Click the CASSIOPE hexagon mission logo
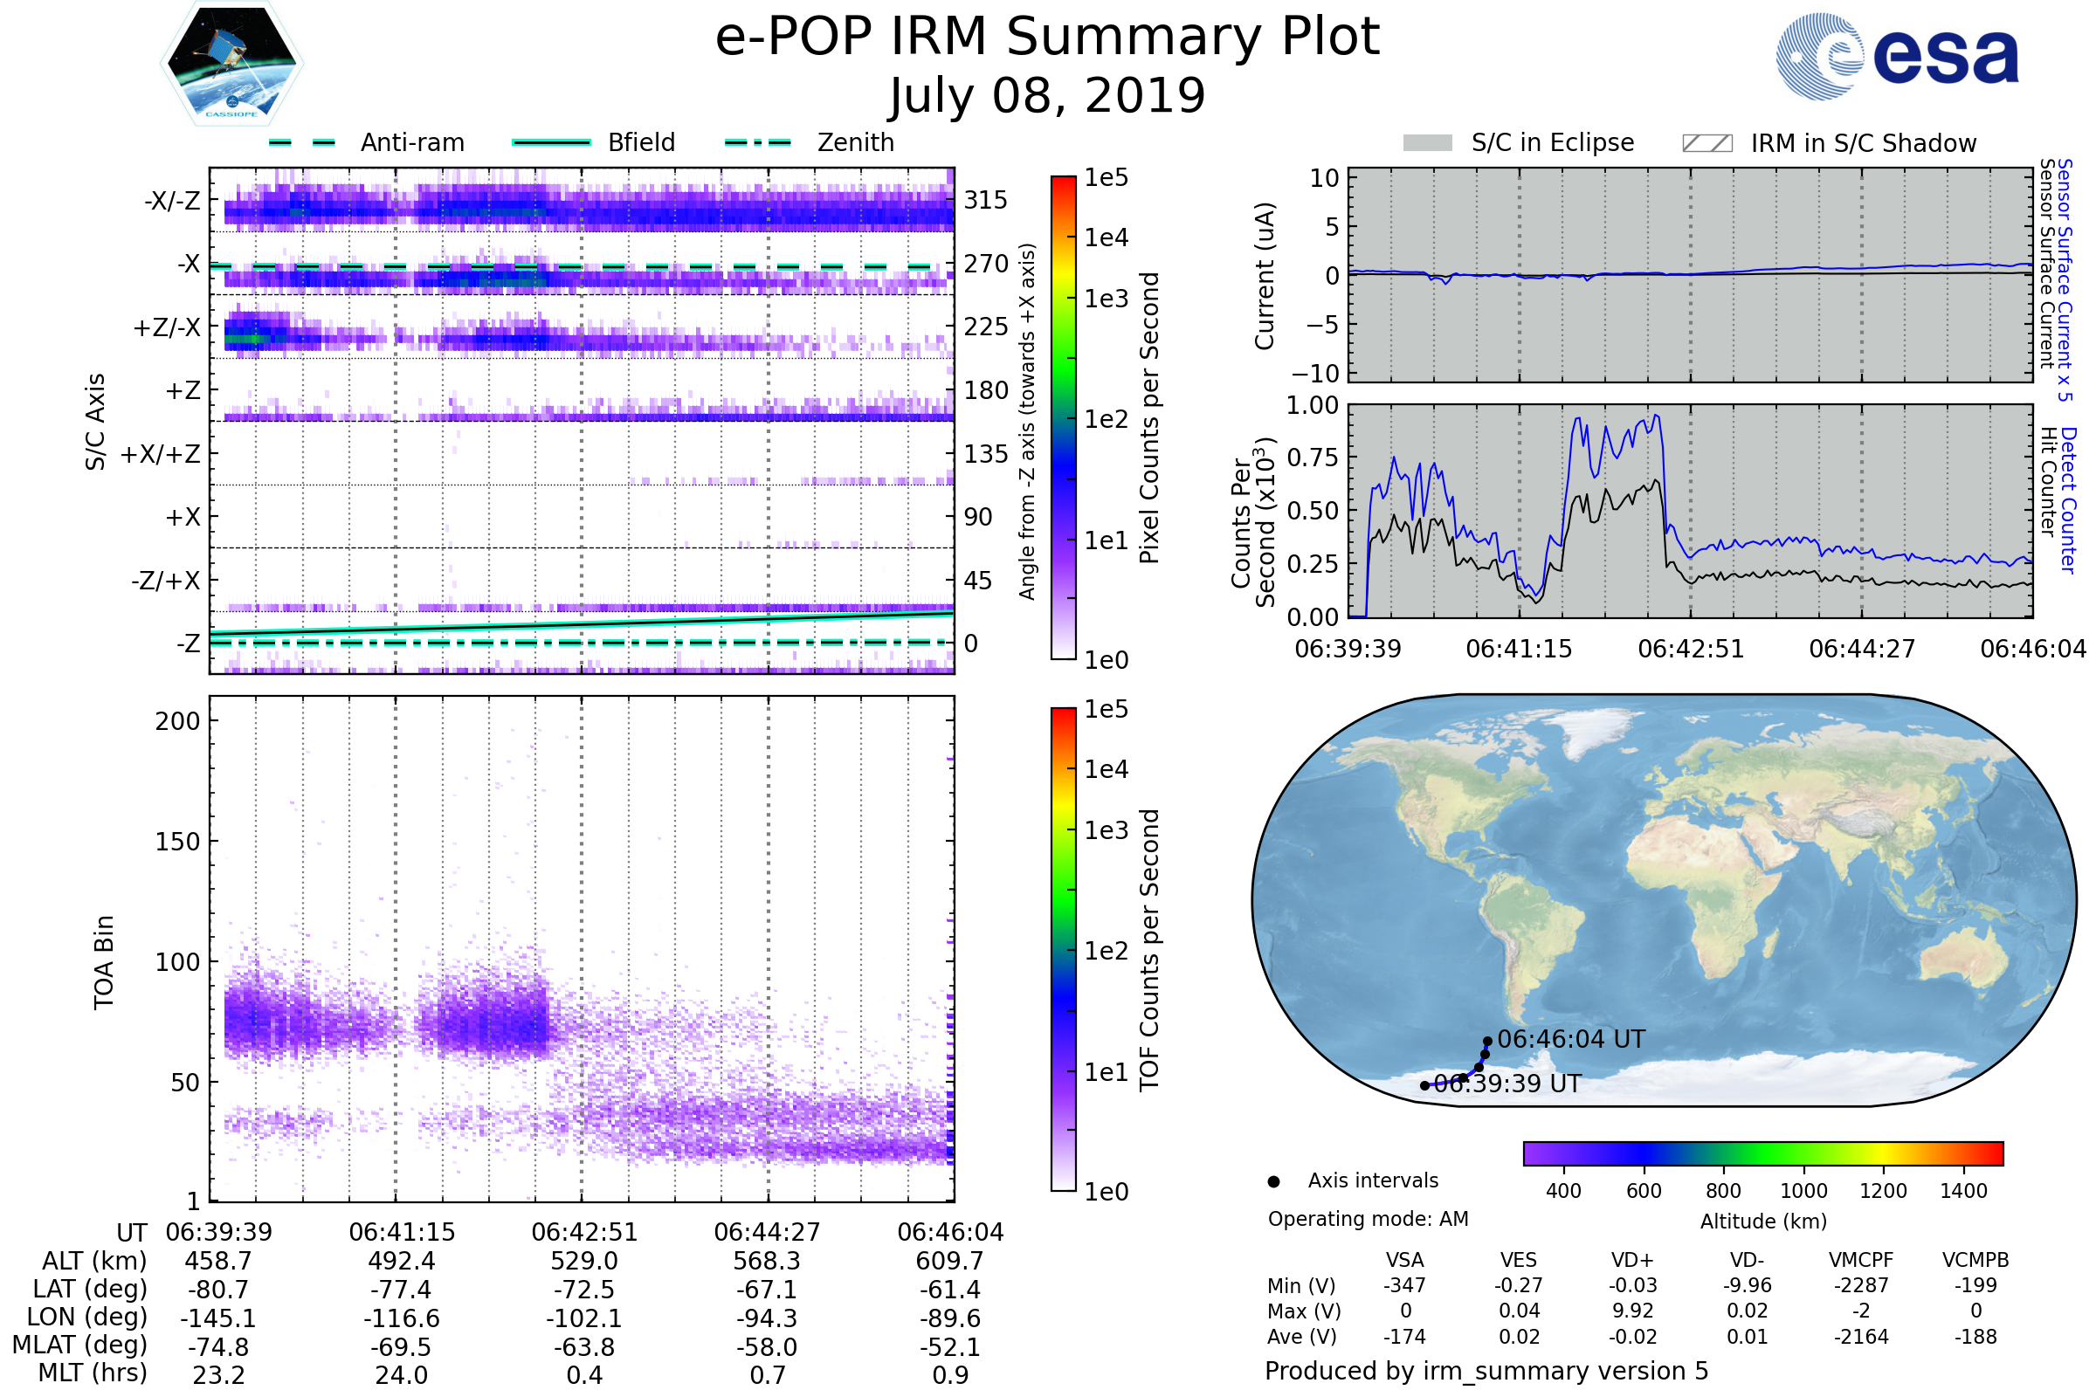 click(x=231, y=64)
